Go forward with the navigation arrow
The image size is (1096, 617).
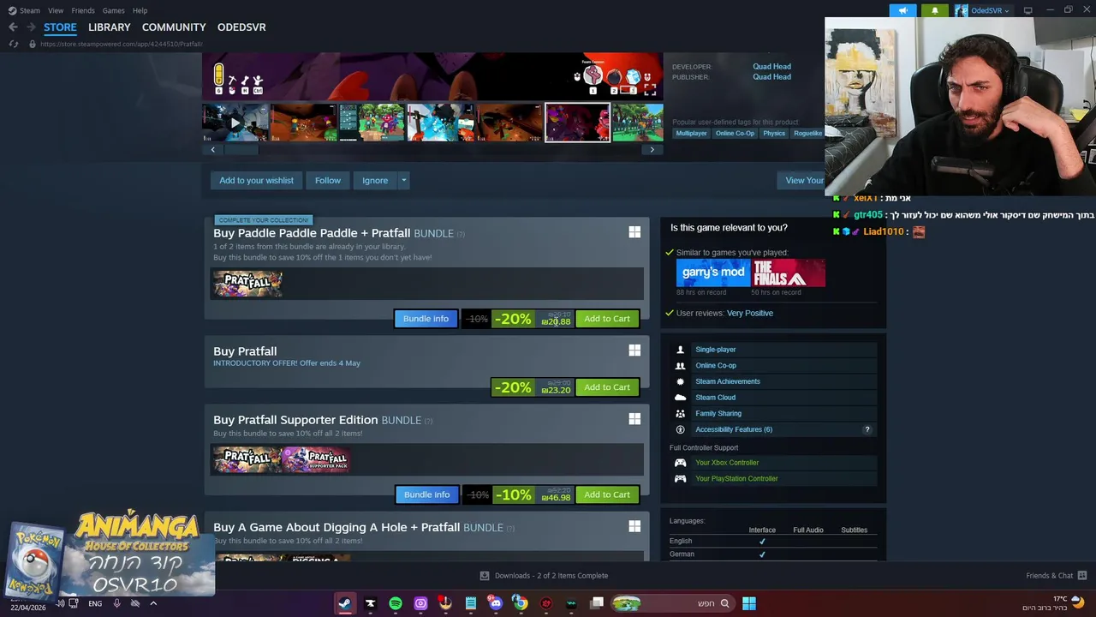(31, 27)
